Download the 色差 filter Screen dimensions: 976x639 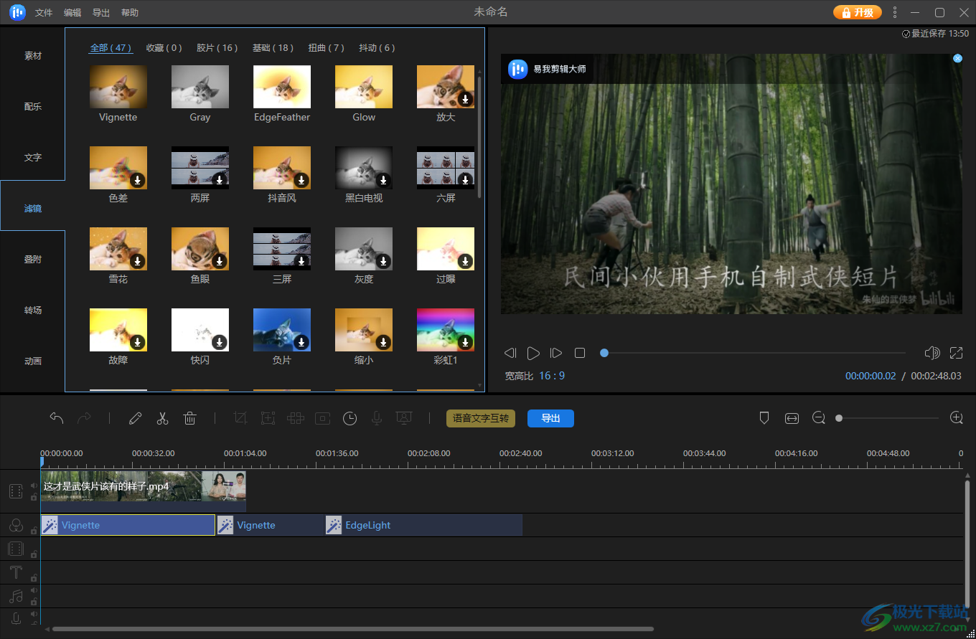(x=138, y=180)
